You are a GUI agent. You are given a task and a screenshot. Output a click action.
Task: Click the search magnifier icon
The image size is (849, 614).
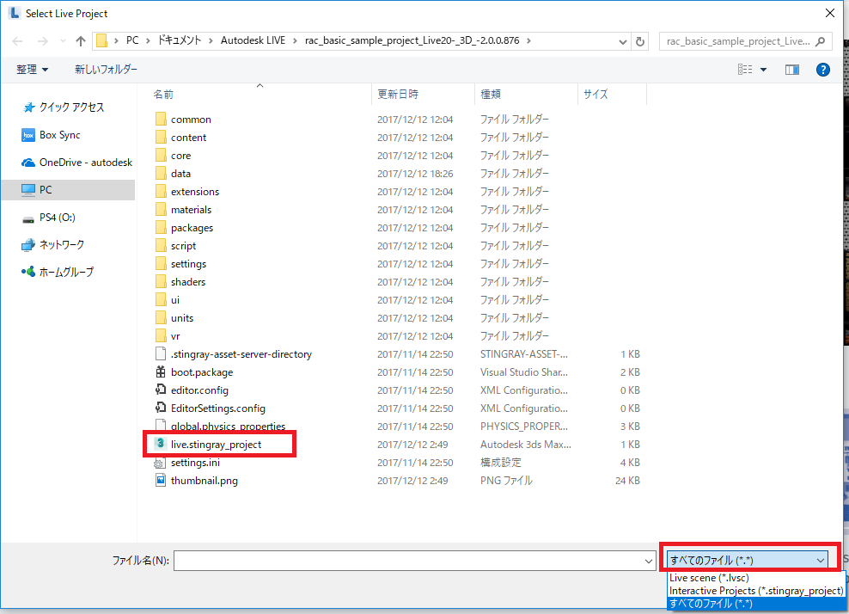pos(821,41)
